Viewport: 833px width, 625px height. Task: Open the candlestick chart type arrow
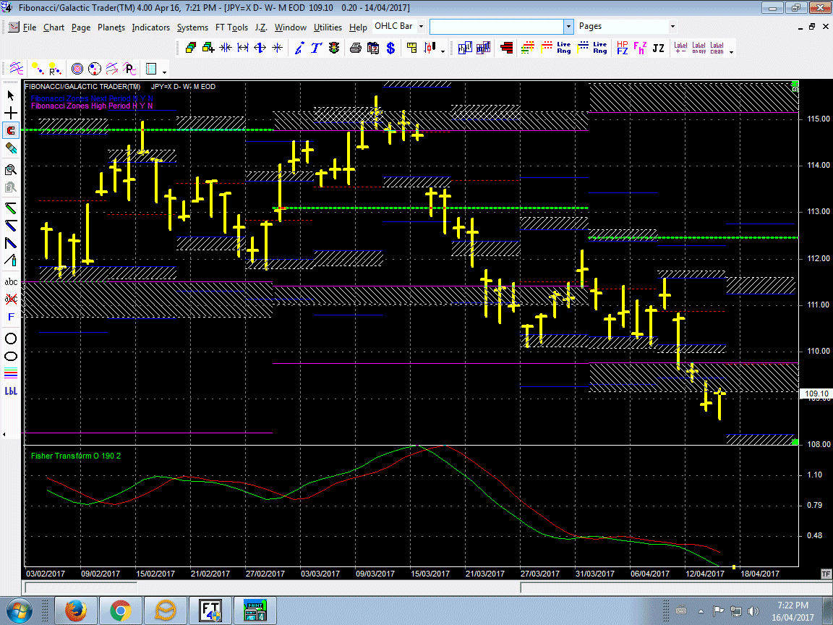[443, 51]
